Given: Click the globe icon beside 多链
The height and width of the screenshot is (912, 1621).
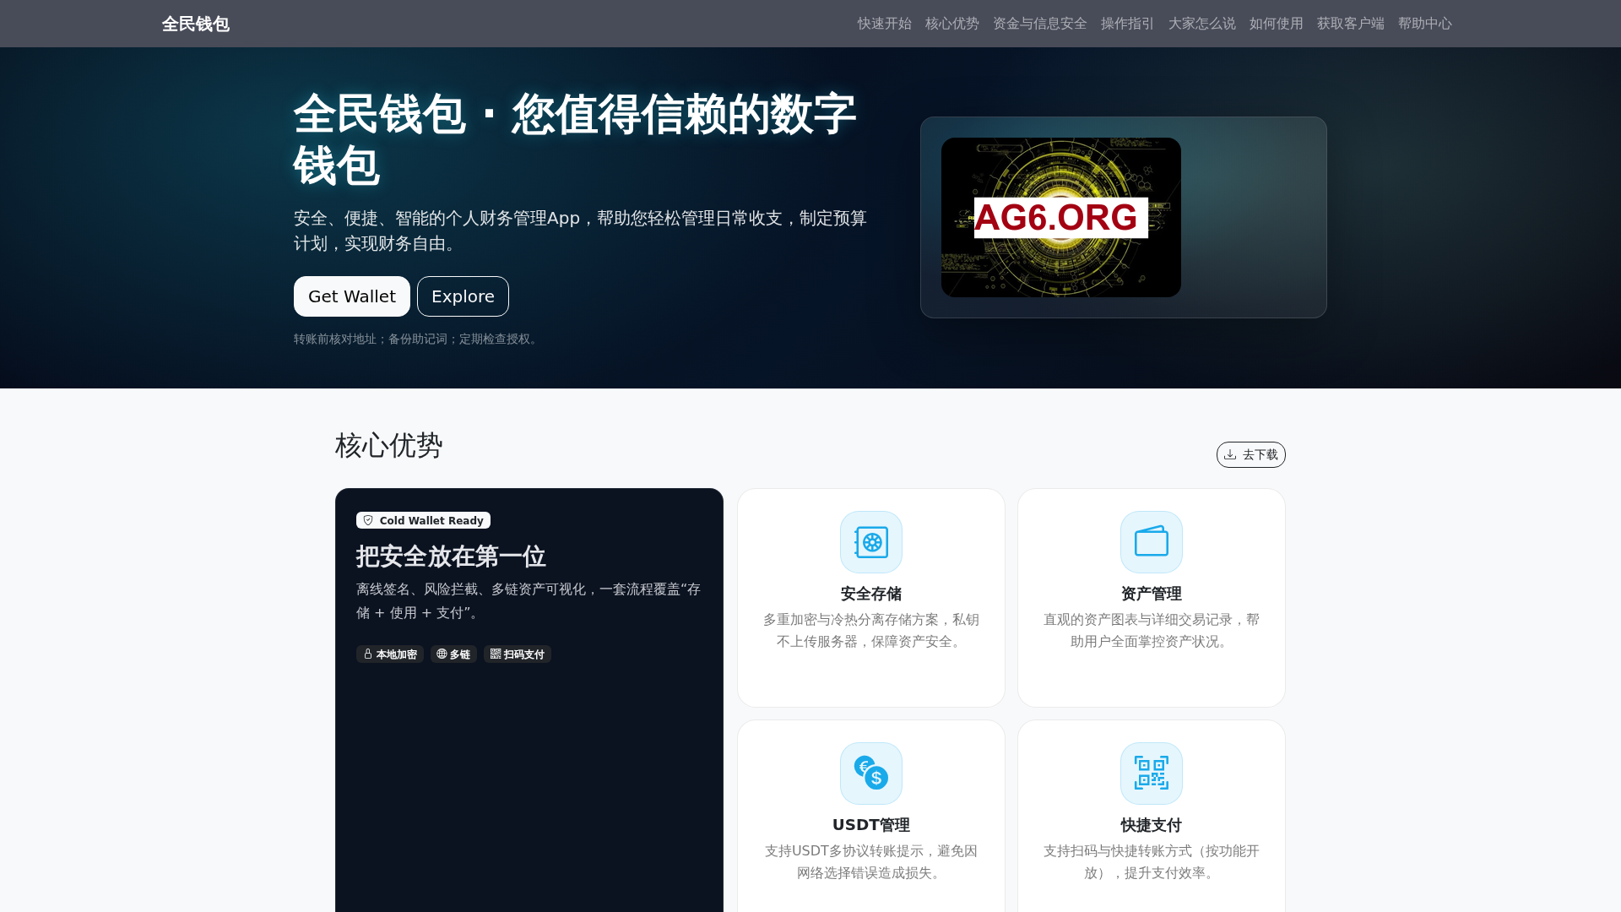Looking at the screenshot, I should [442, 654].
